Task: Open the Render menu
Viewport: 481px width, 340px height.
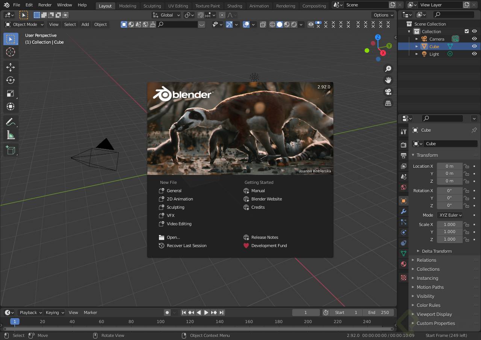Action: click(45, 5)
